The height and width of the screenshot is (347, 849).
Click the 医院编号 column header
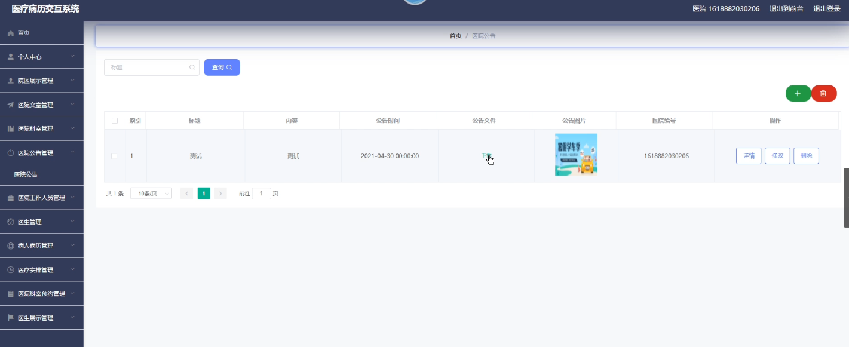point(664,121)
